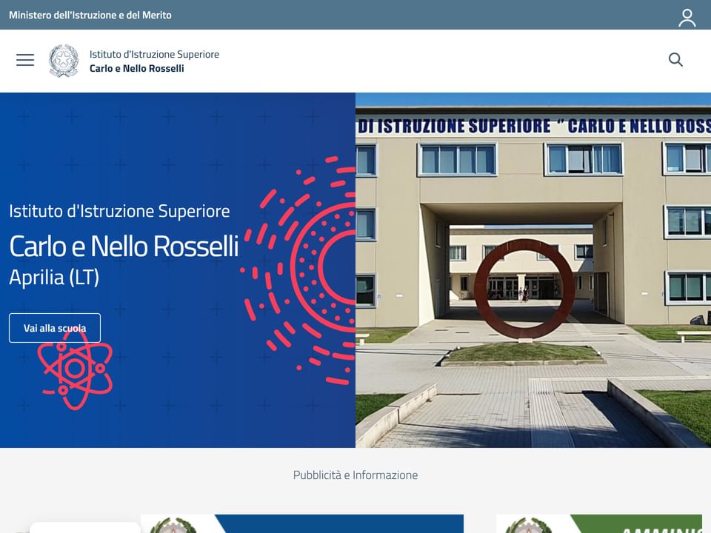Open the site search magnifier icon
Screen dimensions: 711x533
[x=675, y=59]
